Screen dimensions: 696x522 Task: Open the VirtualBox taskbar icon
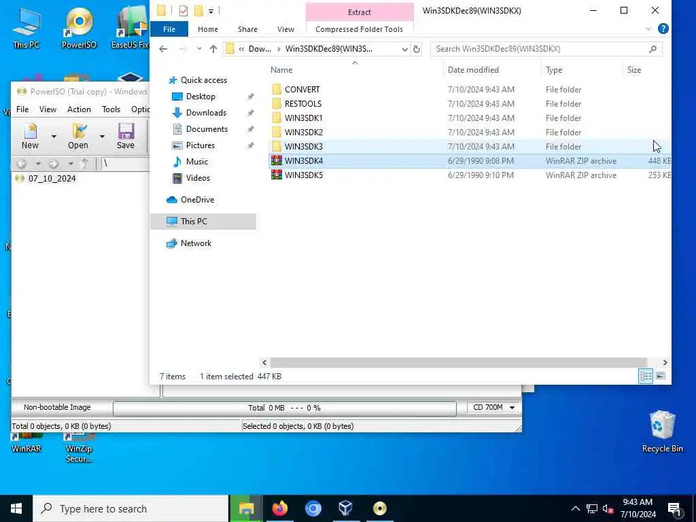pos(346,508)
